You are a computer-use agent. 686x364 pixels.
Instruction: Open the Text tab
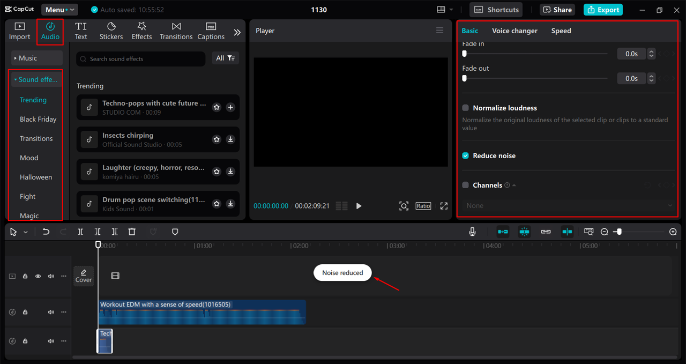(81, 31)
